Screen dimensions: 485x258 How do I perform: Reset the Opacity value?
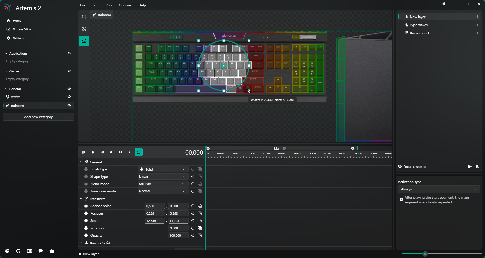point(193,235)
